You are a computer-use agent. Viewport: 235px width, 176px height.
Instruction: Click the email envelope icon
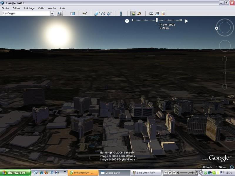pos(151,13)
